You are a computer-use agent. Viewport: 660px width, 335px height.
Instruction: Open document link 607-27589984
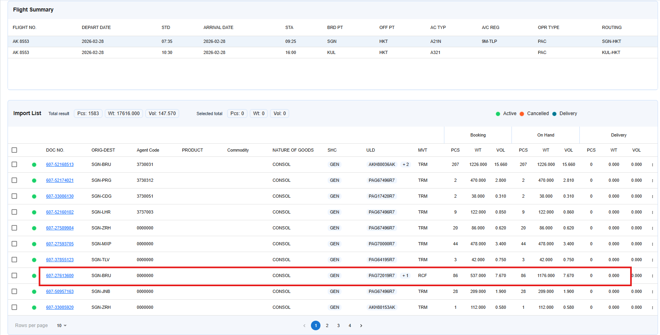60,228
